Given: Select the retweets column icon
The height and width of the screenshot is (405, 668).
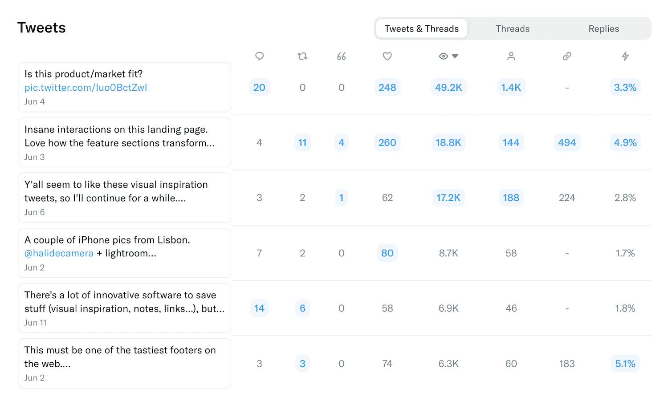Looking at the screenshot, I should click(x=302, y=56).
